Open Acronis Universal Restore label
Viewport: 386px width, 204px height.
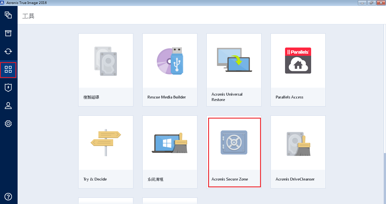[227, 97]
